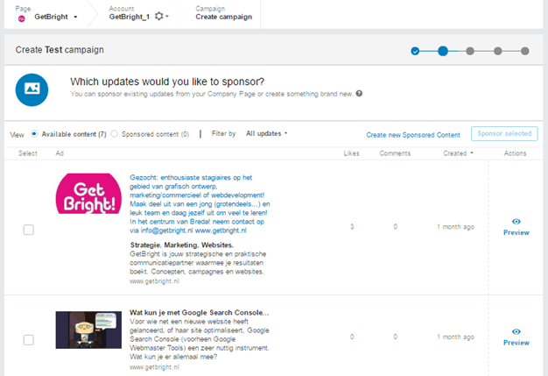Click the likes count 3

352,227
